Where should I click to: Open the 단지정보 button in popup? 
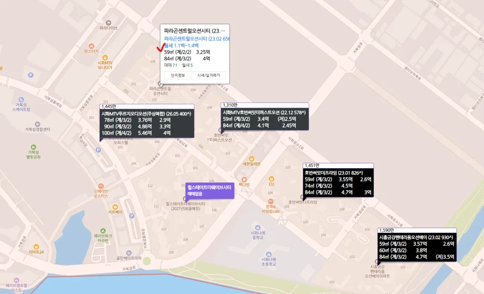[178, 75]
